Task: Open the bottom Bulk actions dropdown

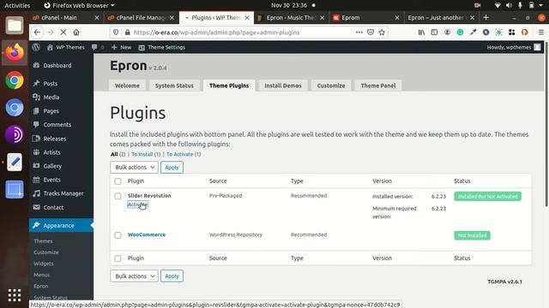Action: (x=134, y=275)
